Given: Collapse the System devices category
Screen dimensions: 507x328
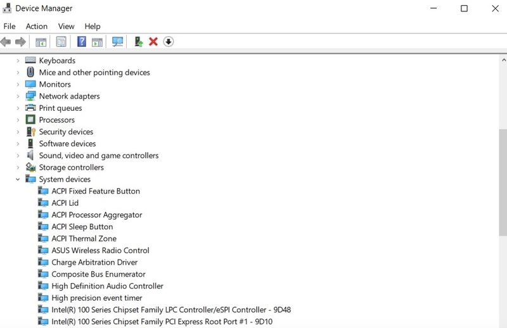Looking at the screenshot, I should click(18, 179).
